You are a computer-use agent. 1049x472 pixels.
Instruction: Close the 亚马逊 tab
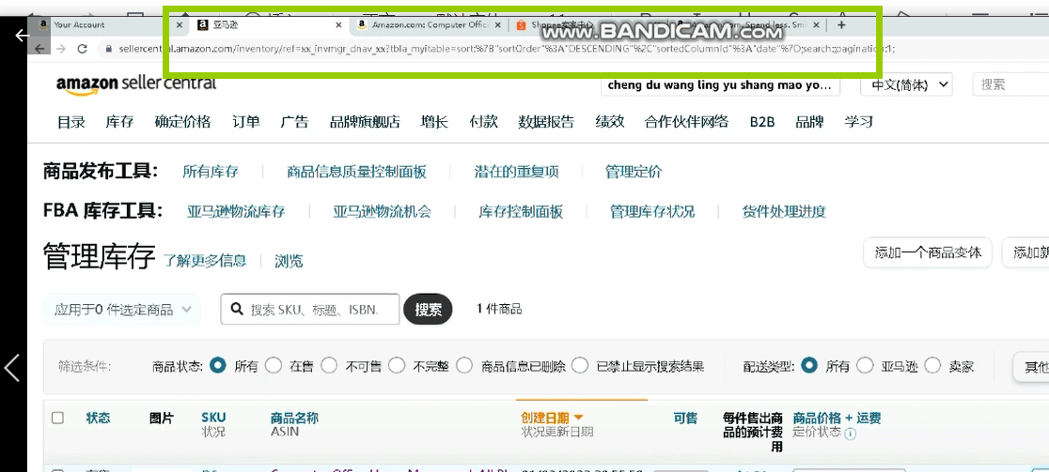click(338, 24)
